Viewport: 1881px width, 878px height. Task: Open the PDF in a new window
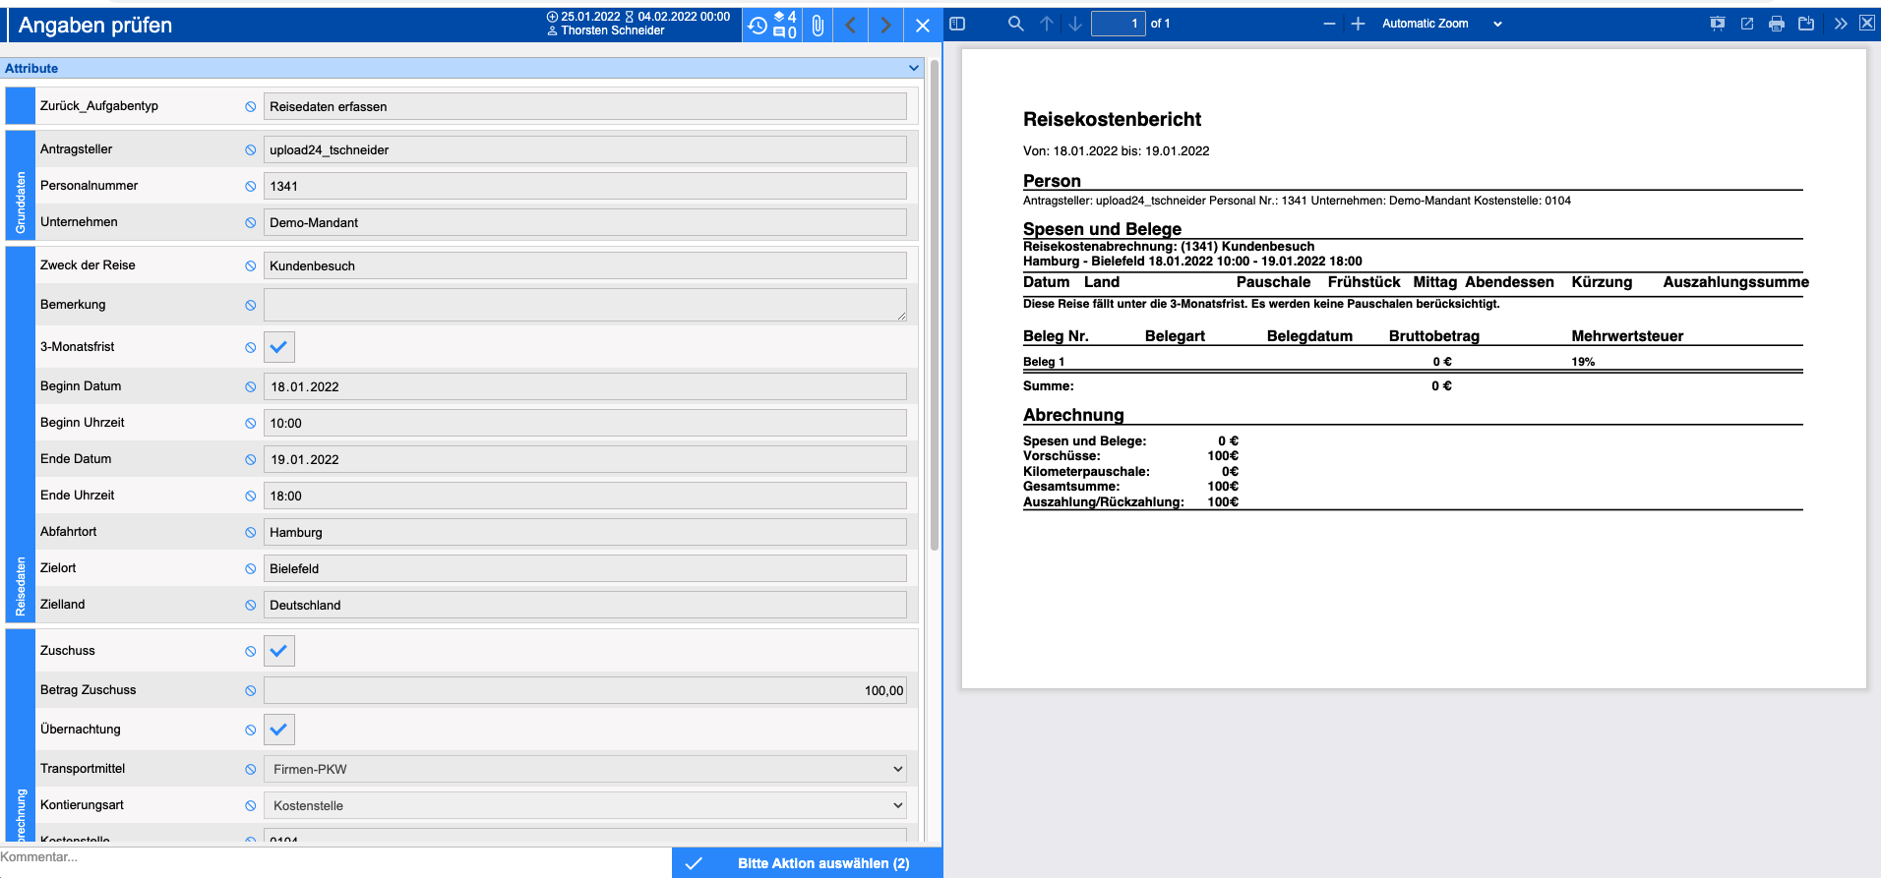tap(1747, 24)
